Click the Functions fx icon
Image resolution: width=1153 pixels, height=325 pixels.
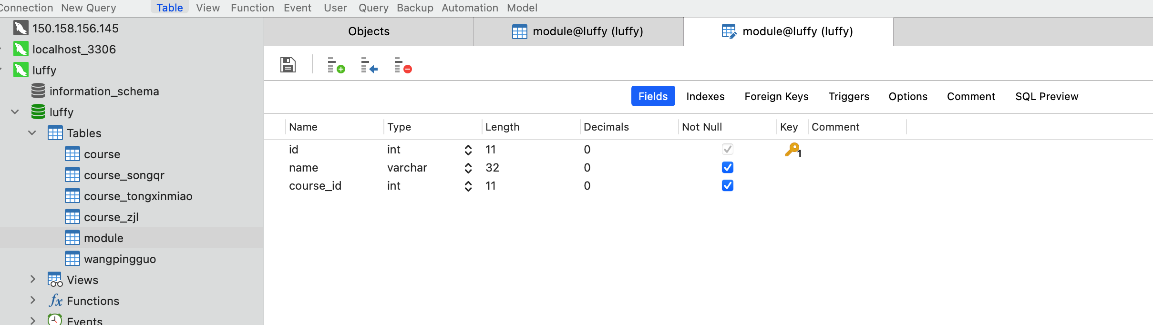coord(55,301)
